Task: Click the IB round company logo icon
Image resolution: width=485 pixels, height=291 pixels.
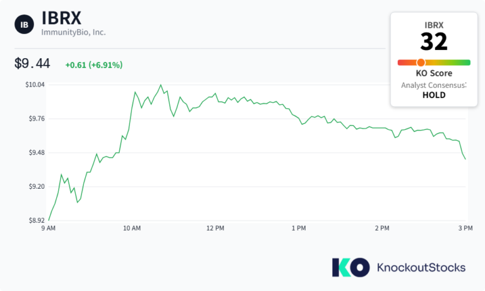Action: [x=24, y=25]
